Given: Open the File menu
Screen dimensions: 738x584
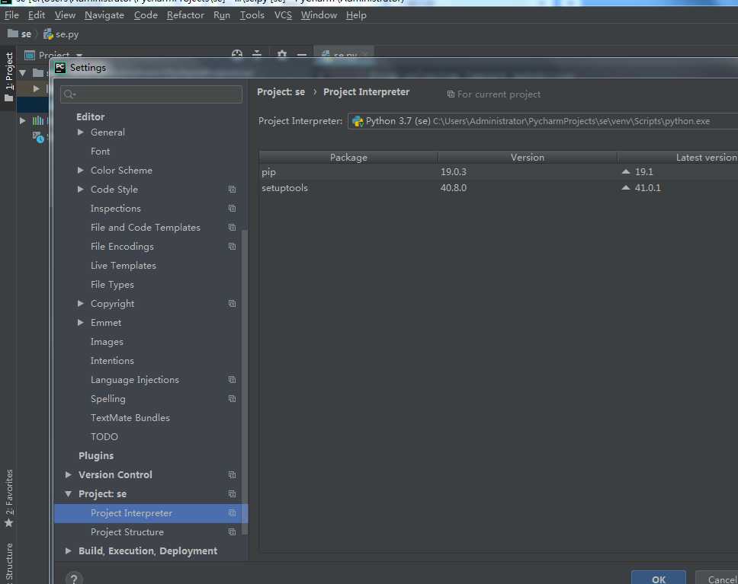Looking at the screenshot, I should 11,15.
